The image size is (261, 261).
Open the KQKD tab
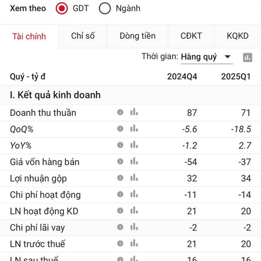238,36
